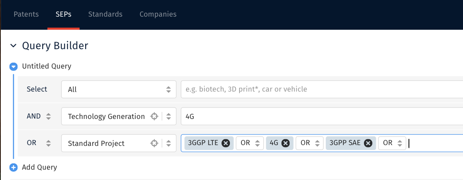
Task: Open the Companies tab
Action: (x=158, y=14)
